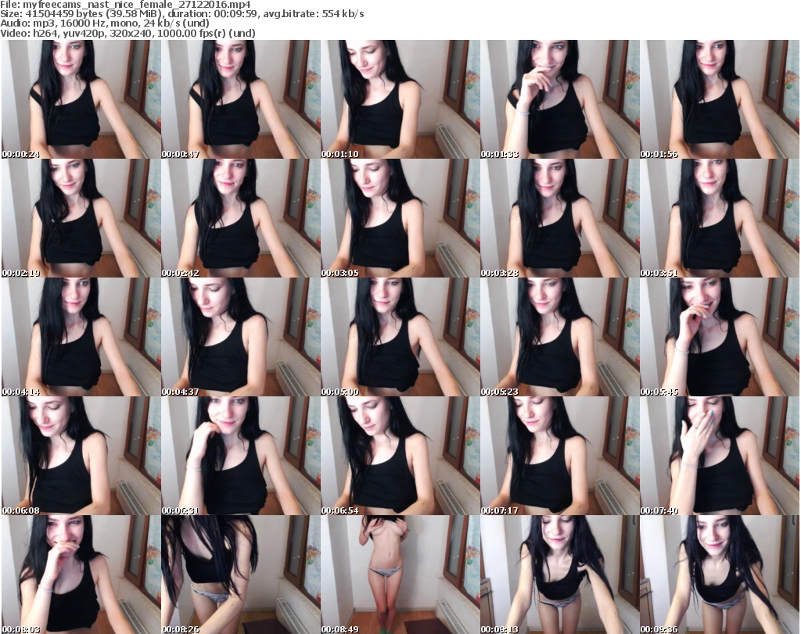Select the thumbnail stamped 00:08:49
The image size is (801, 634).
pyautogui.click(x=400, y=575)
